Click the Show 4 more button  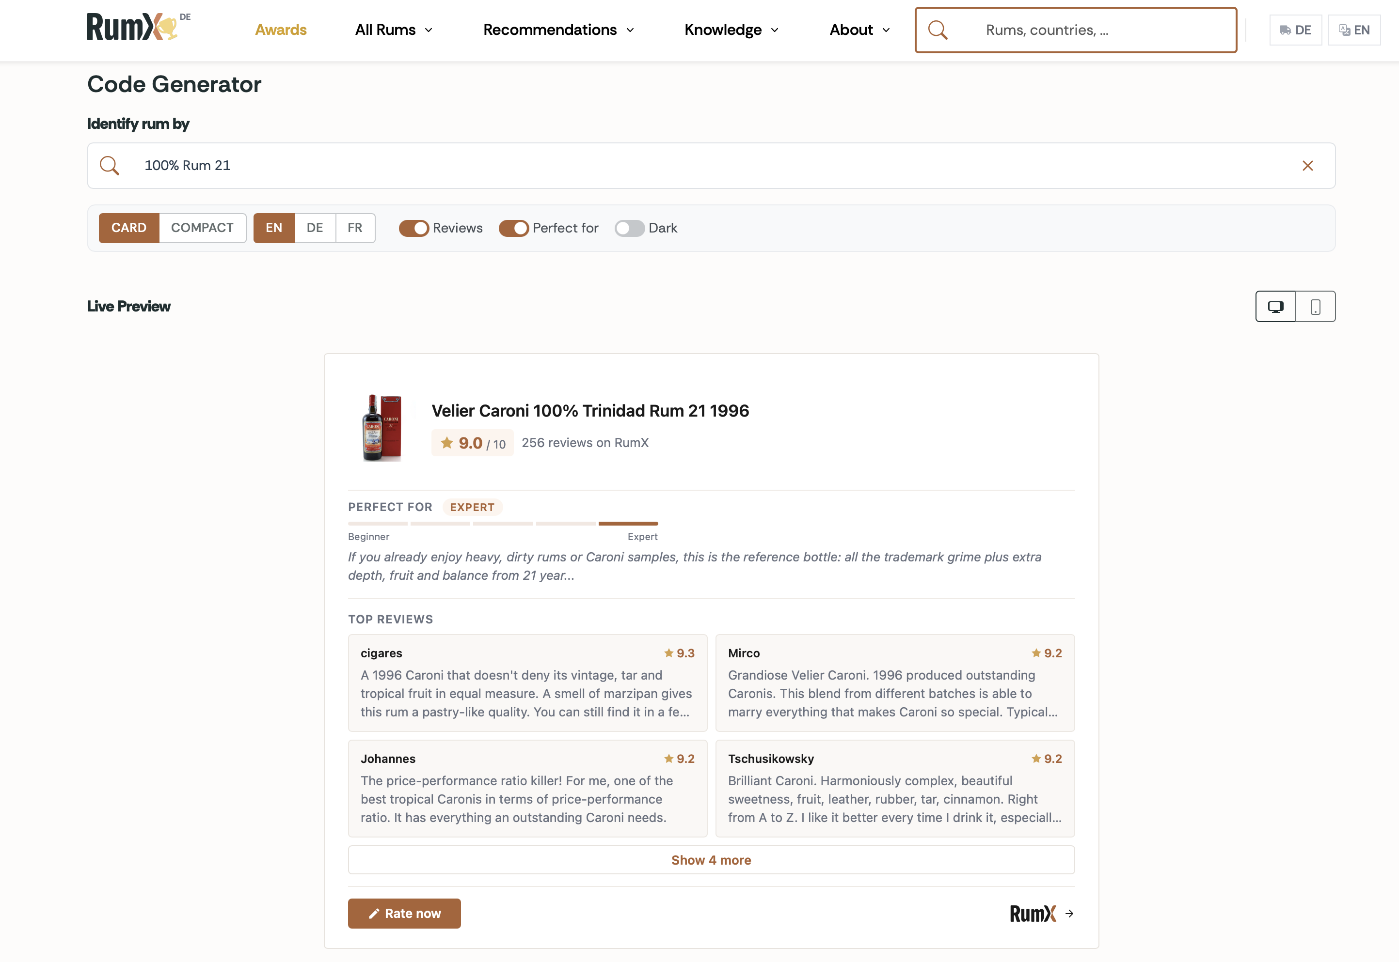(x=711, y=860)
